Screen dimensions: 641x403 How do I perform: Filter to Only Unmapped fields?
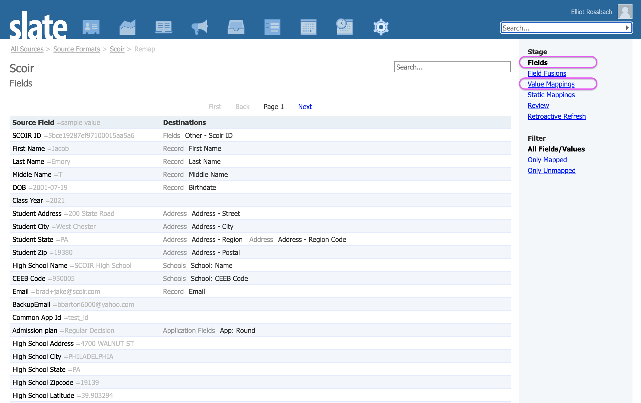[552, 170]
